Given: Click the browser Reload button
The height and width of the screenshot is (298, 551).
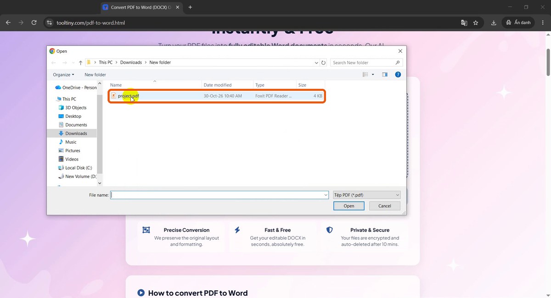Looking at the screenshot, I should click(x=34, y=22).
